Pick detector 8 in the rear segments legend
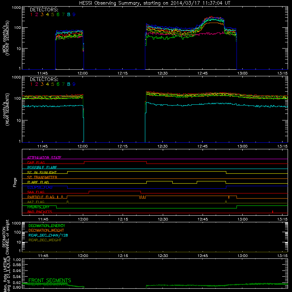The height and width of the screenshot is (292, 292). click(x=69, y=84)
